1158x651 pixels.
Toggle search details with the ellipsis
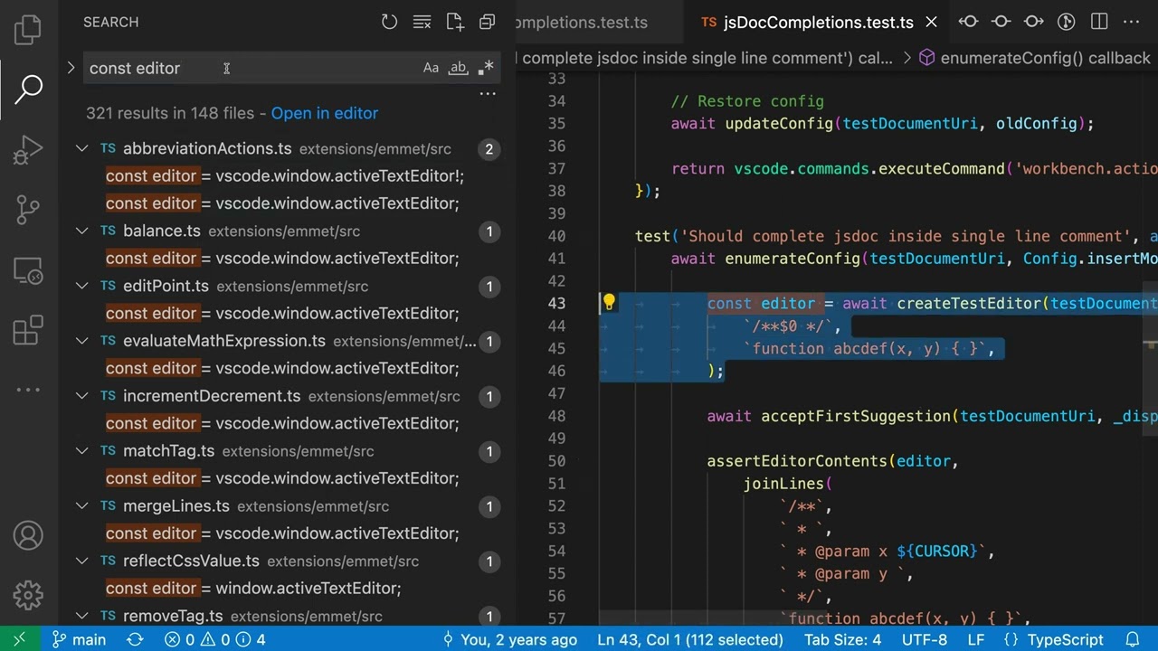488,94
